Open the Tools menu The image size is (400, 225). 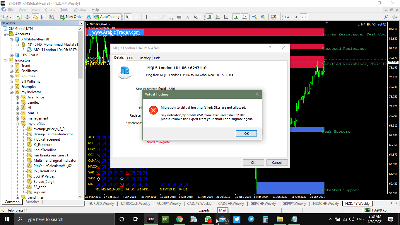point(64,10)
